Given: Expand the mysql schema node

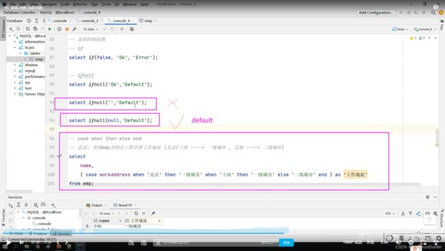Looking at the screenshot, I should pos(15,71).
